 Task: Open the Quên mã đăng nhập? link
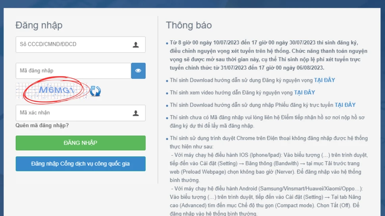tap(42, 125)
